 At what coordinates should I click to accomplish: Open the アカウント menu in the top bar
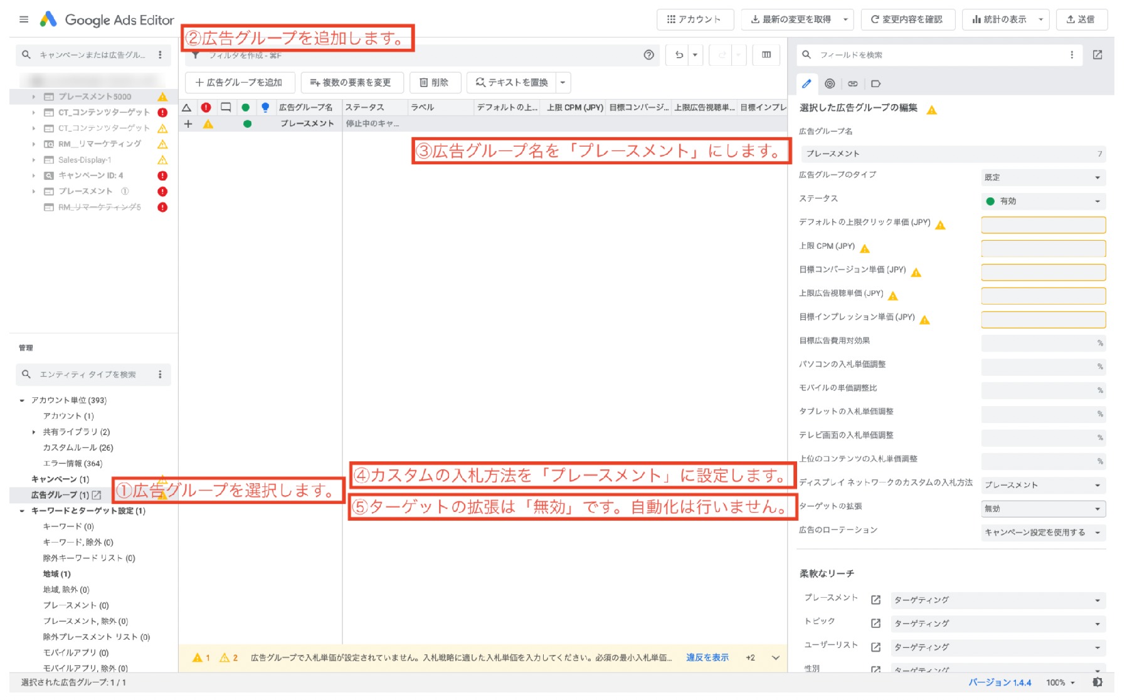[x=695, y=19]
